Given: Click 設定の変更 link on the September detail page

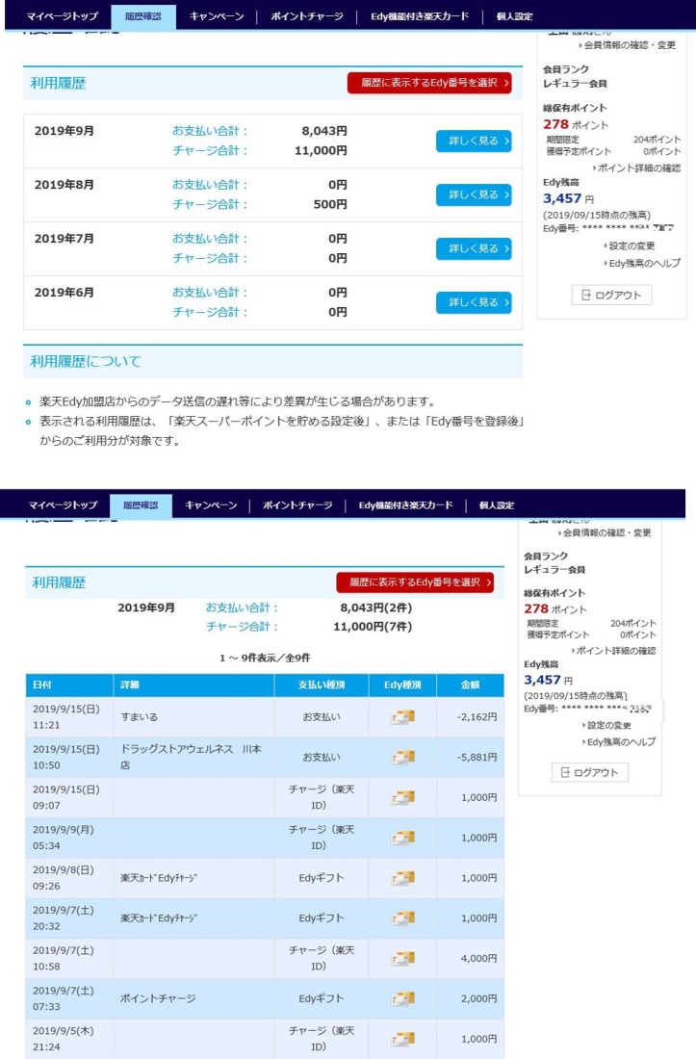Looking at the screenshot, I should pyautogui.click(x=606, y=725).
